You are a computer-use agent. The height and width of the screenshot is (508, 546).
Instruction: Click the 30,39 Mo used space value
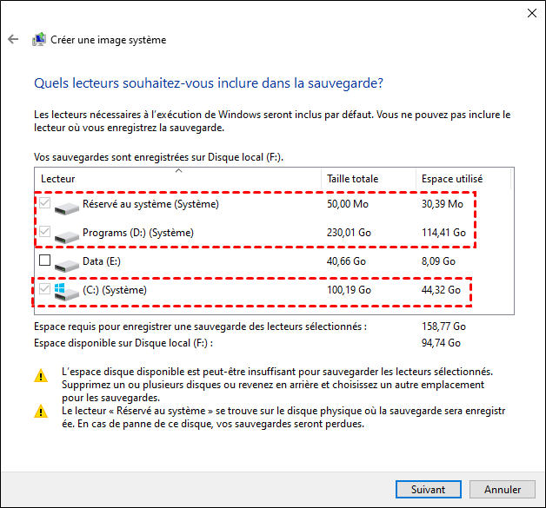click(443, 204)
